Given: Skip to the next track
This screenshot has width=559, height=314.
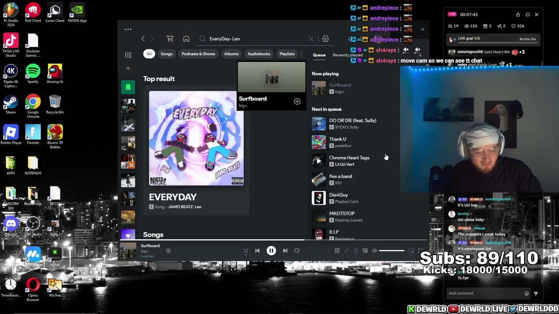Looking at the screenshot, I should (285, 251).
